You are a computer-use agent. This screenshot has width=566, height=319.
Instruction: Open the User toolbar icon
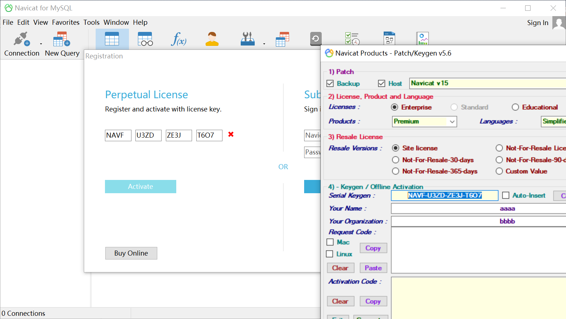pos(212,39)
